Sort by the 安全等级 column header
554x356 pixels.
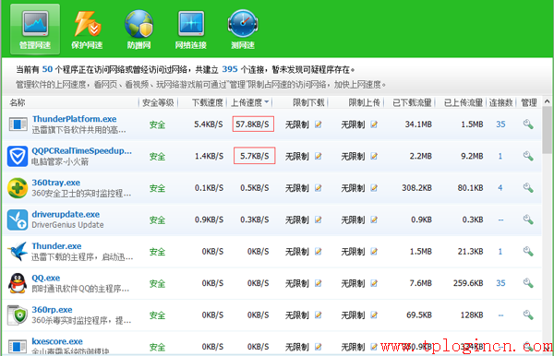tap(158, 102)
